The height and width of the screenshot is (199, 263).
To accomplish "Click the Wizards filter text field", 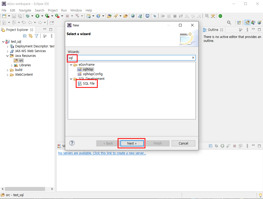I will coord(132,58).
